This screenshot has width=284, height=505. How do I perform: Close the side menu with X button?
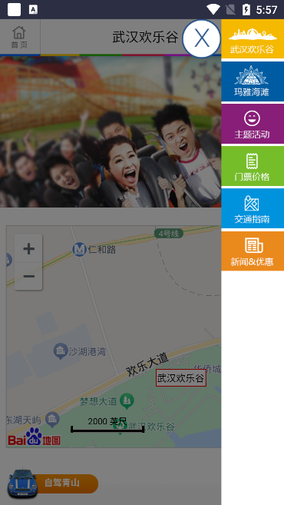pyautogui.click(x=202, y=38)
